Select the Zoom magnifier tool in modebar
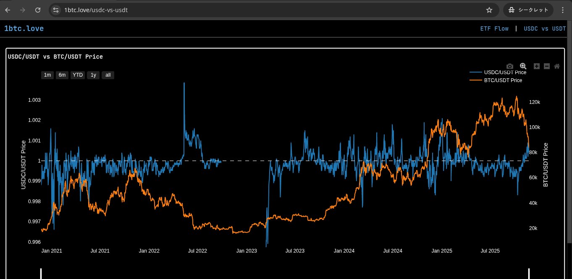 (x=523, y=66)
